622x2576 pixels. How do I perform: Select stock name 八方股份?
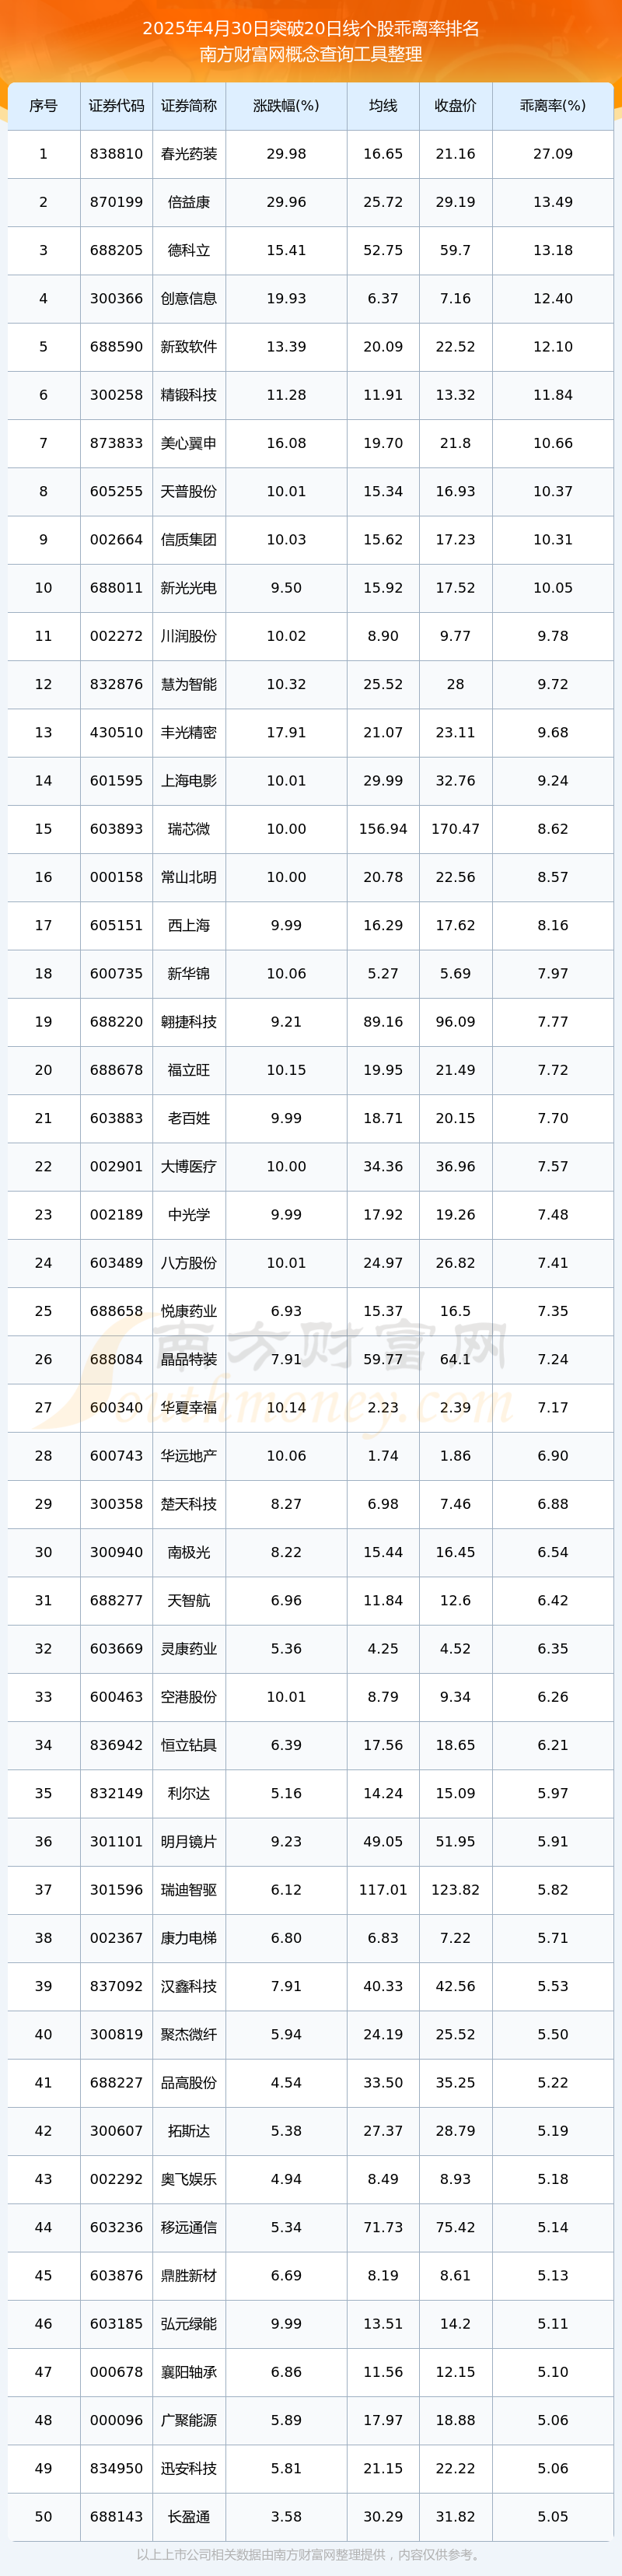189,1263
